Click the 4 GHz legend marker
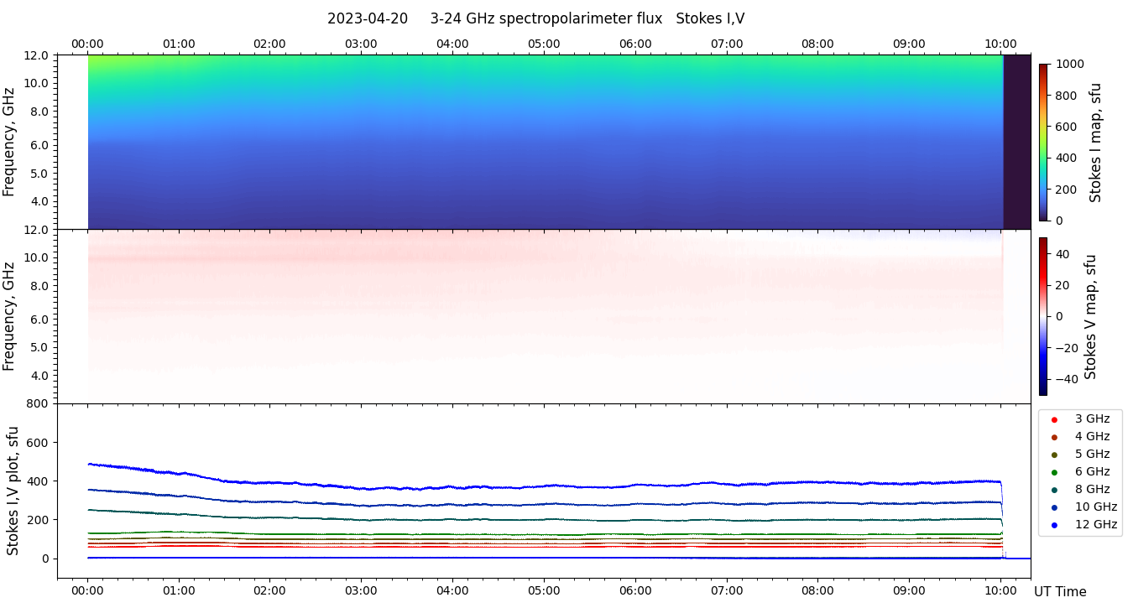The height and width of the screenshot is (608, 1133). tap(1054, 437)
